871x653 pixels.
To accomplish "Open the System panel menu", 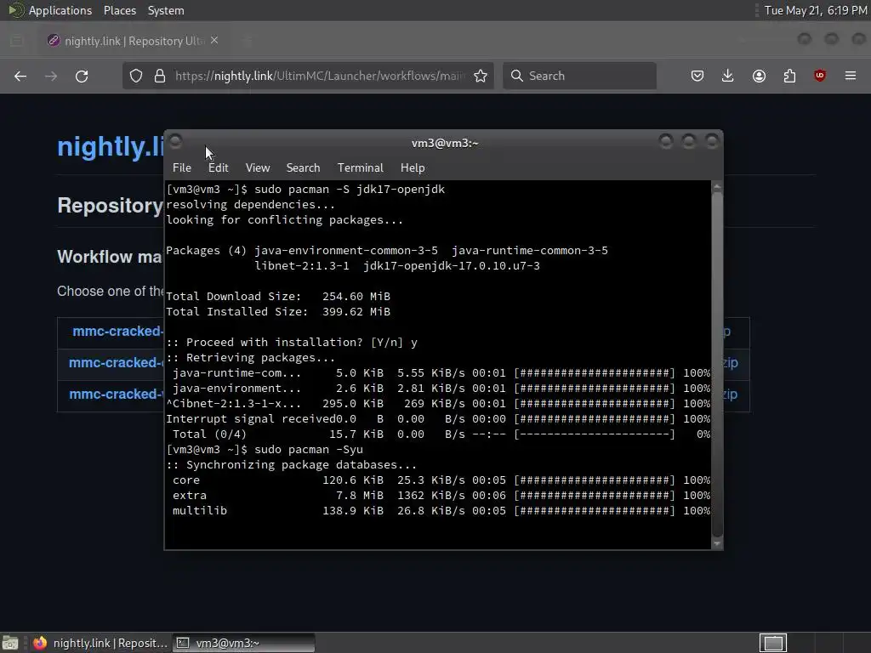I will click(x=166, y=10).
